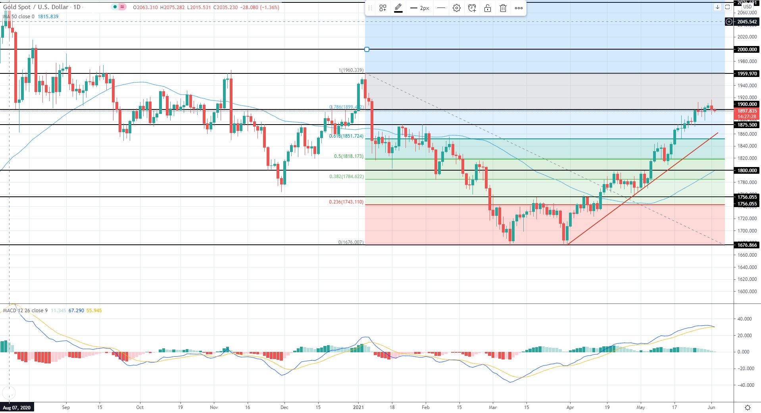
Task: Click the MACD value 67.290
Action: [76, 310]
